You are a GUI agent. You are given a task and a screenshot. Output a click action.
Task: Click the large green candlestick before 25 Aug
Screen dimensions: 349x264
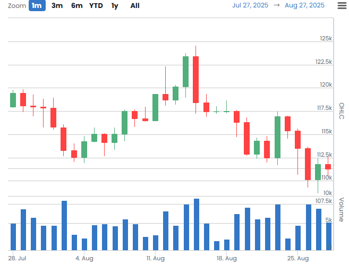click(277, 137)
